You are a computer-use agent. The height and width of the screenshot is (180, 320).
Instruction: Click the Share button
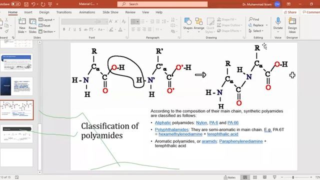(x=290, y=12)
